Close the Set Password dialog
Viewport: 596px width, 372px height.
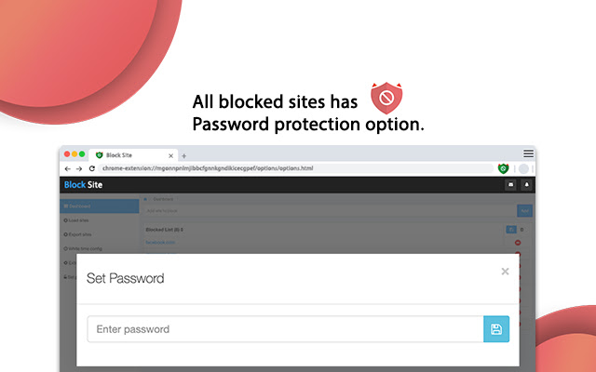tap(505, 272)
